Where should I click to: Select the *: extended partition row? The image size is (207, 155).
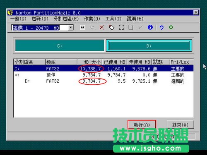pos(103,75)
